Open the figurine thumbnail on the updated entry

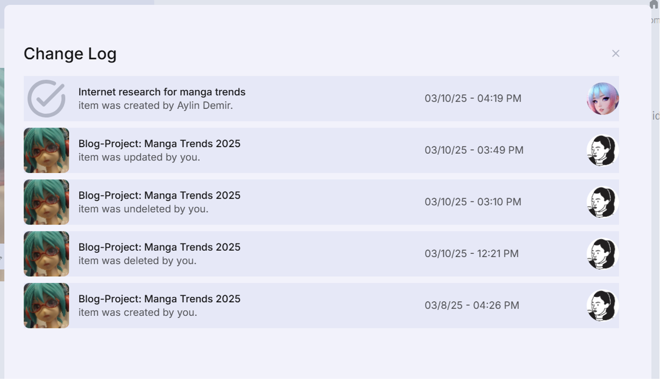(46, 150)
